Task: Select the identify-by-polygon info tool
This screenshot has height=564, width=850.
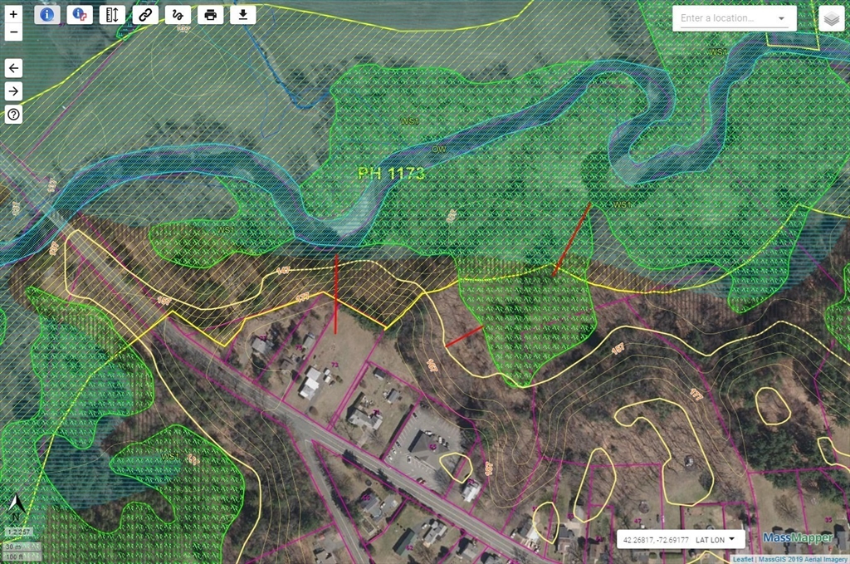Action: (x=80, y=14)
